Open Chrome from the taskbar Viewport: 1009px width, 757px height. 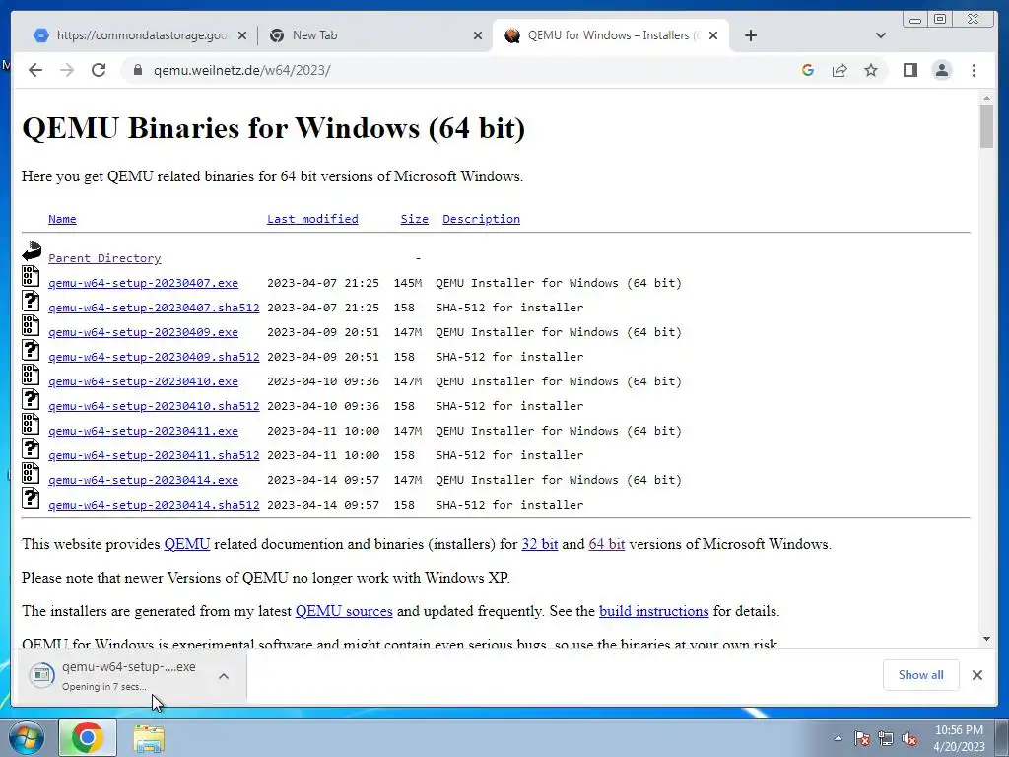(88, 737)
